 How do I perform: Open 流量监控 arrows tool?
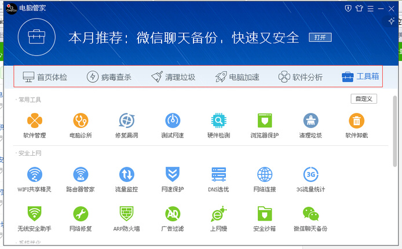127,180
